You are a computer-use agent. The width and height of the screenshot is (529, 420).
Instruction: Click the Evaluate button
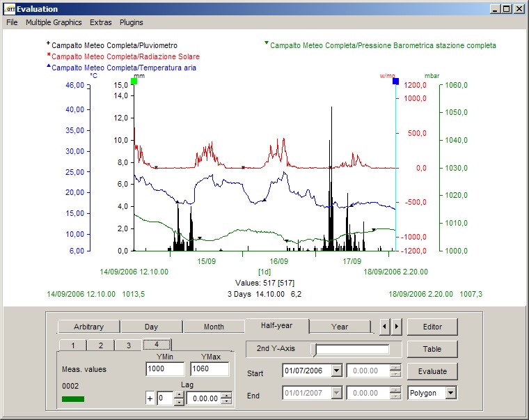[x=432, y=371]
